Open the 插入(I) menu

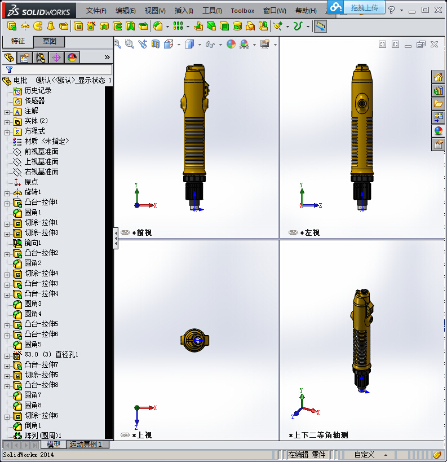click(184, 11)
